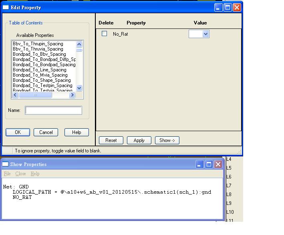This screenshot has height=235, width=284.
Task: Maximize the Edit Property window
Action: point(228,8)
